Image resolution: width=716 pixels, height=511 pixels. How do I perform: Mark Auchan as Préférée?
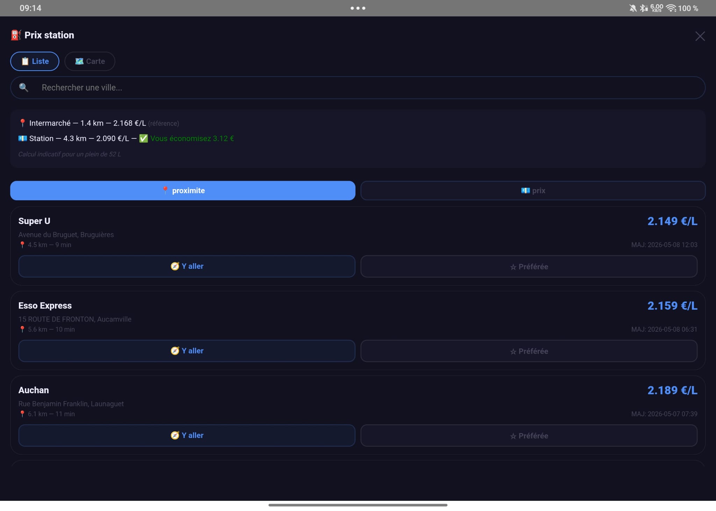tap(529, 436)
